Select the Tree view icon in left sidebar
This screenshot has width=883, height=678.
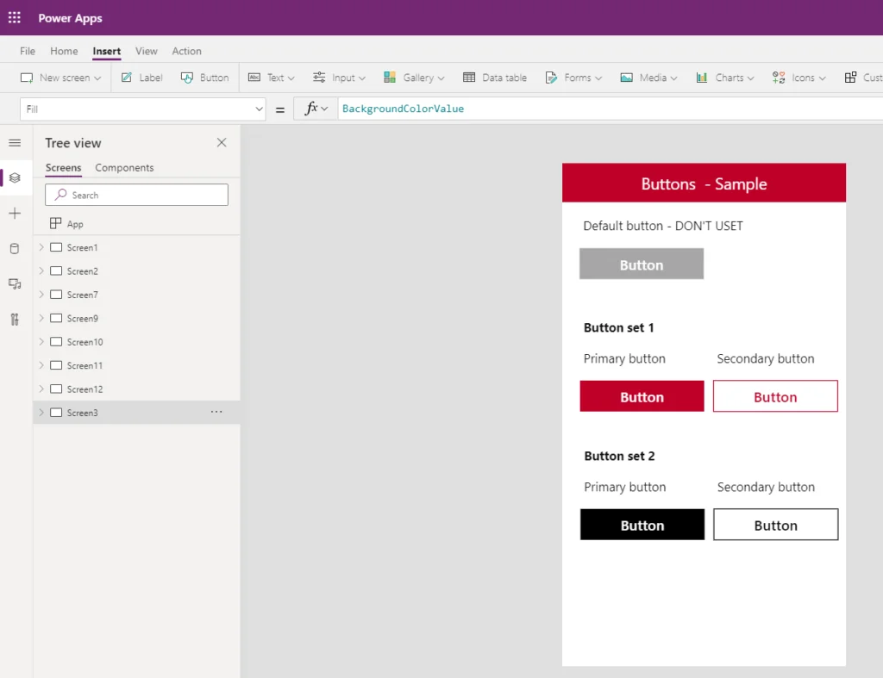pos(15,177)
